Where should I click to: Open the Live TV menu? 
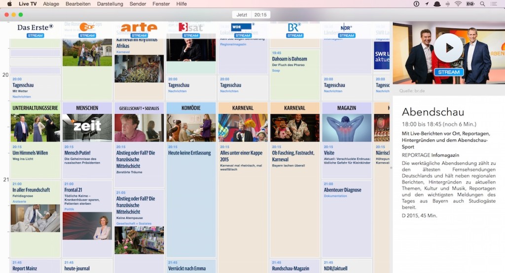[28, 4]
